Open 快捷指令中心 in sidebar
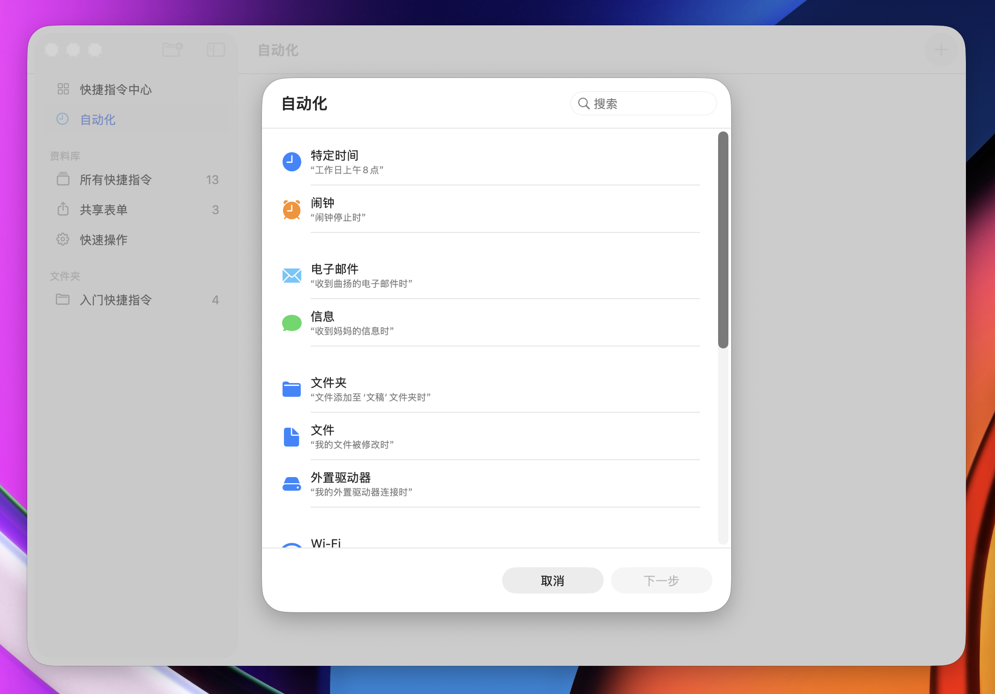The height and width of the screenshot is (694, 995). pos(115,90)
